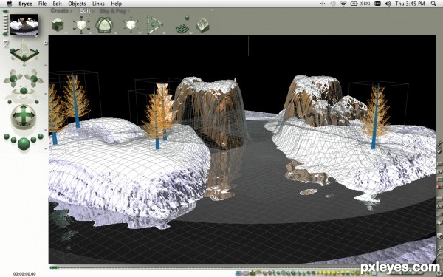The width and height of the screenshot is (443, 277).
Task: Select the Resize tool in the Edit palette
Action: [x=81, y=24]
